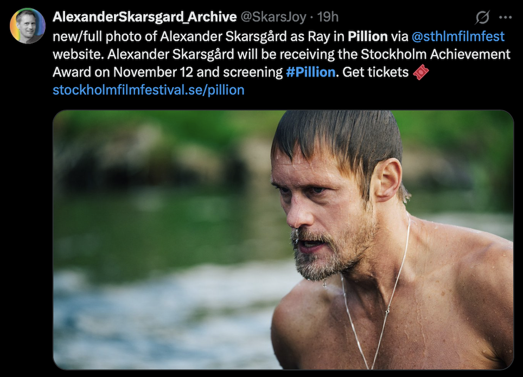Click the silver necklace in the photo
523x377 pixels.
[x=377, y=293]
